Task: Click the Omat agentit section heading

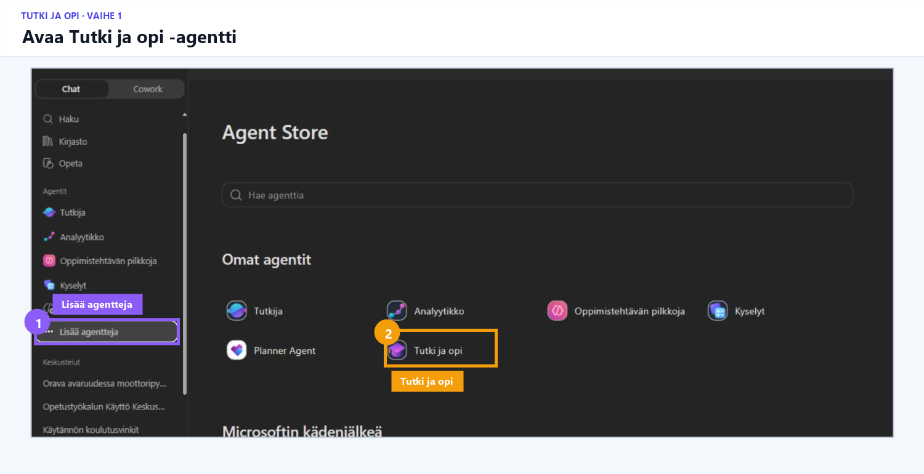Action: click(x=267, y=260)
